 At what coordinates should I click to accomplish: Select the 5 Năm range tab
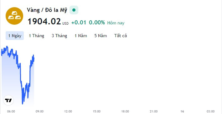(x=101, y=36)
